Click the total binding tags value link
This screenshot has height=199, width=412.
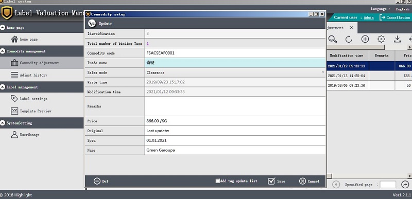pos(148,44)
